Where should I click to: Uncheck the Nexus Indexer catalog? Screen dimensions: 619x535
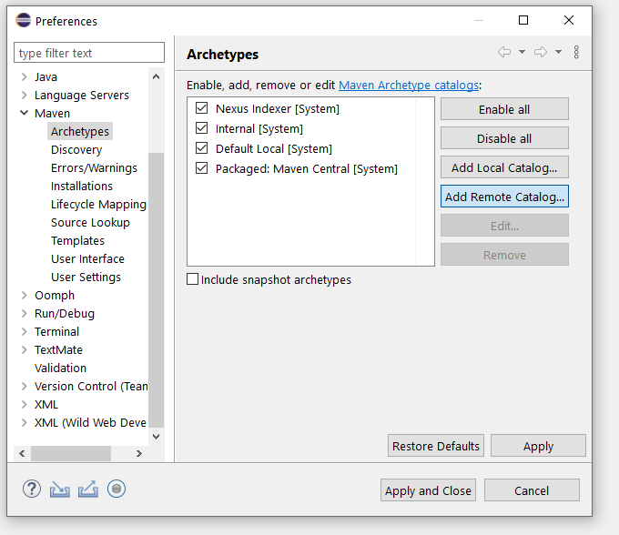[201, 108]
